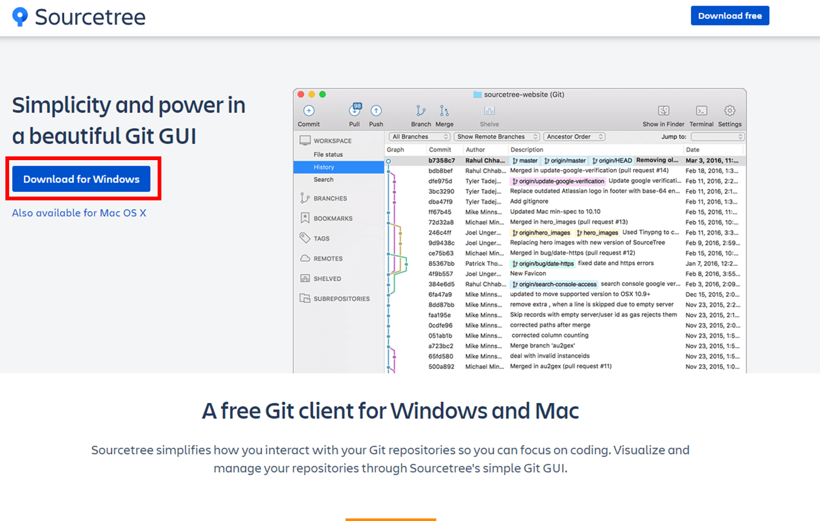
Task: Open the Ancestor Order dropdown
Action: coord(574,136)
